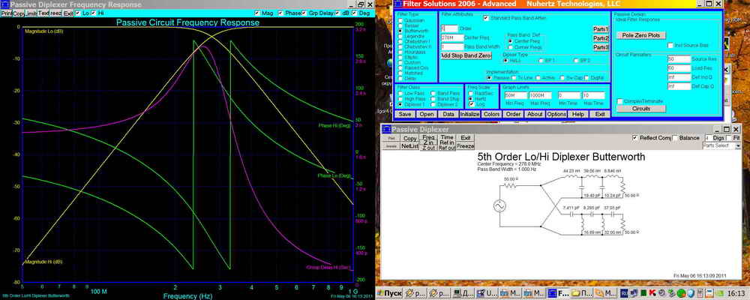The height and width of the screenshot is (300, 750).
Task: Select Matched filter type
Action: 400,73
